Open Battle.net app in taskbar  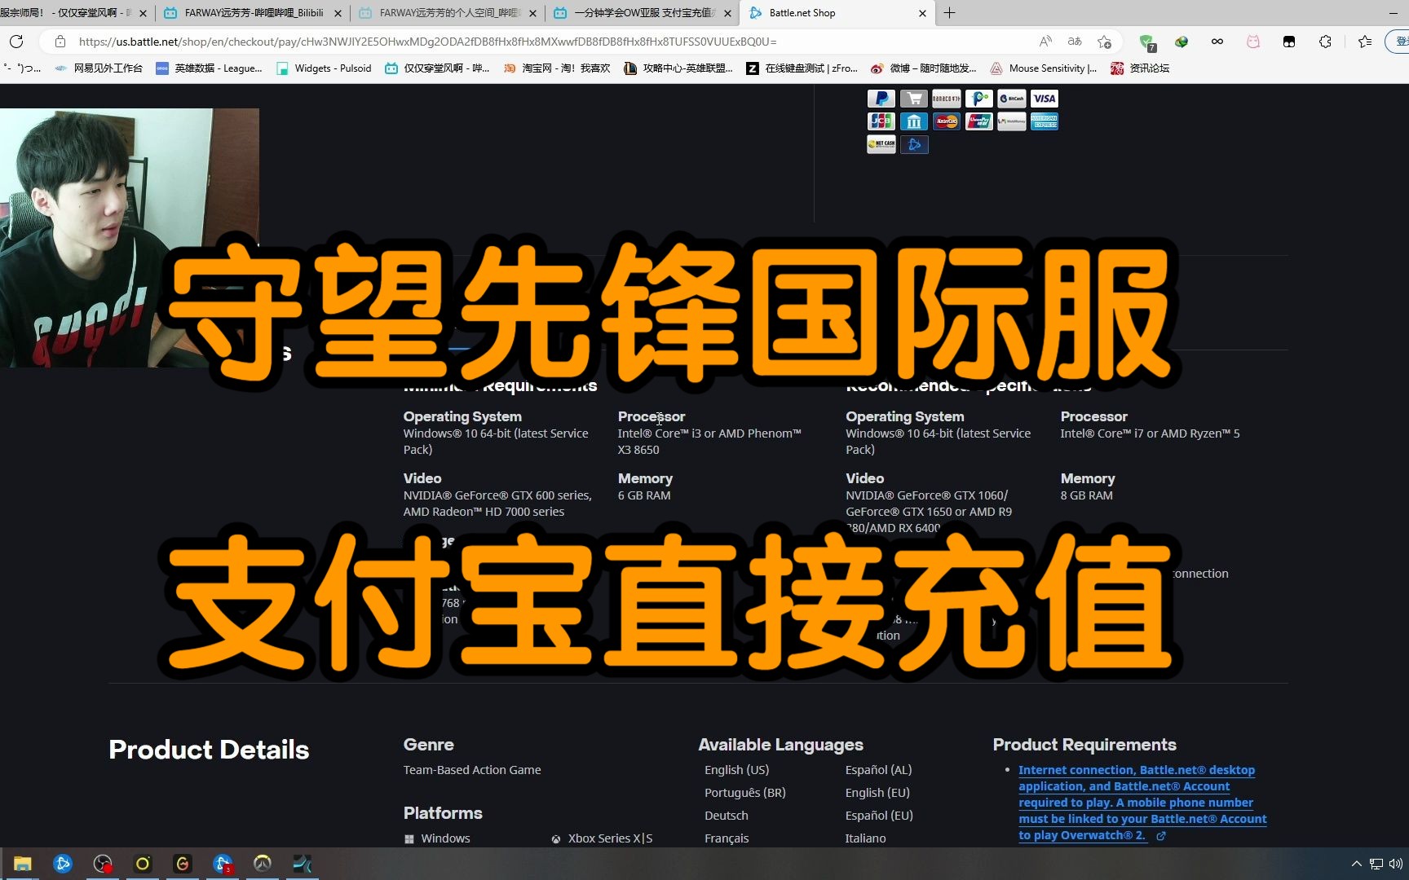click(63, 864)
